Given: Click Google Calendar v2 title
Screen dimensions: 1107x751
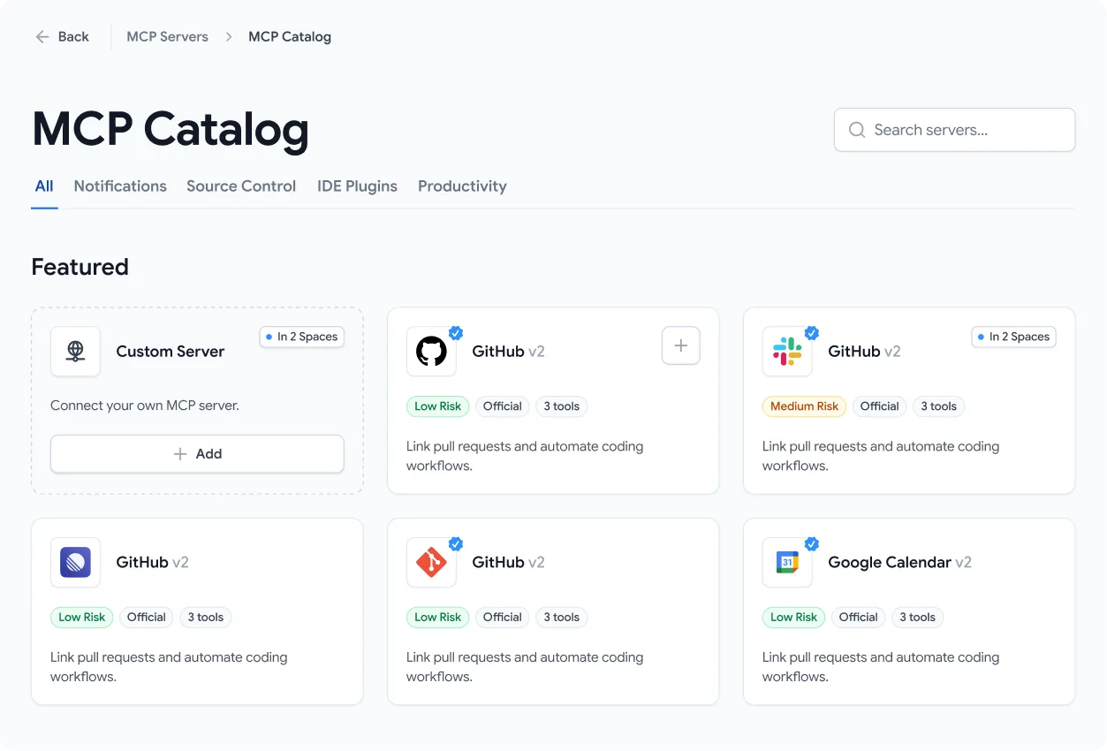Looking at the screenshot, I should pyautogui.click(x=899, y=563).
